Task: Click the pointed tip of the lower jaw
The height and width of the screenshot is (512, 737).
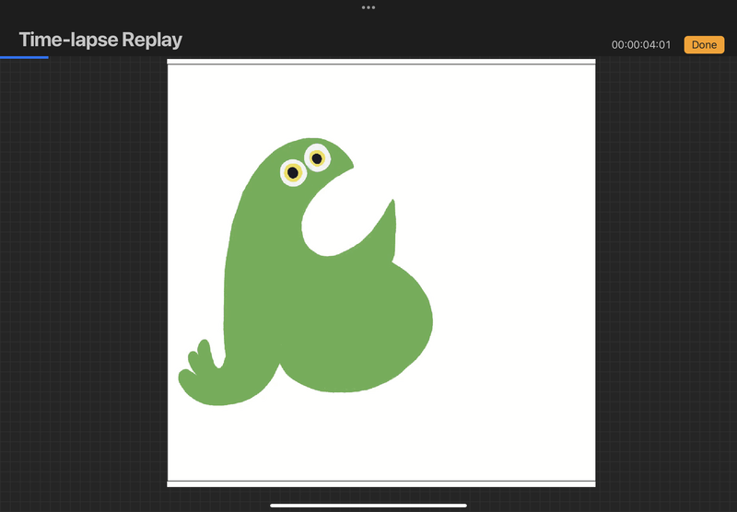Action: (x=393, y=203)
